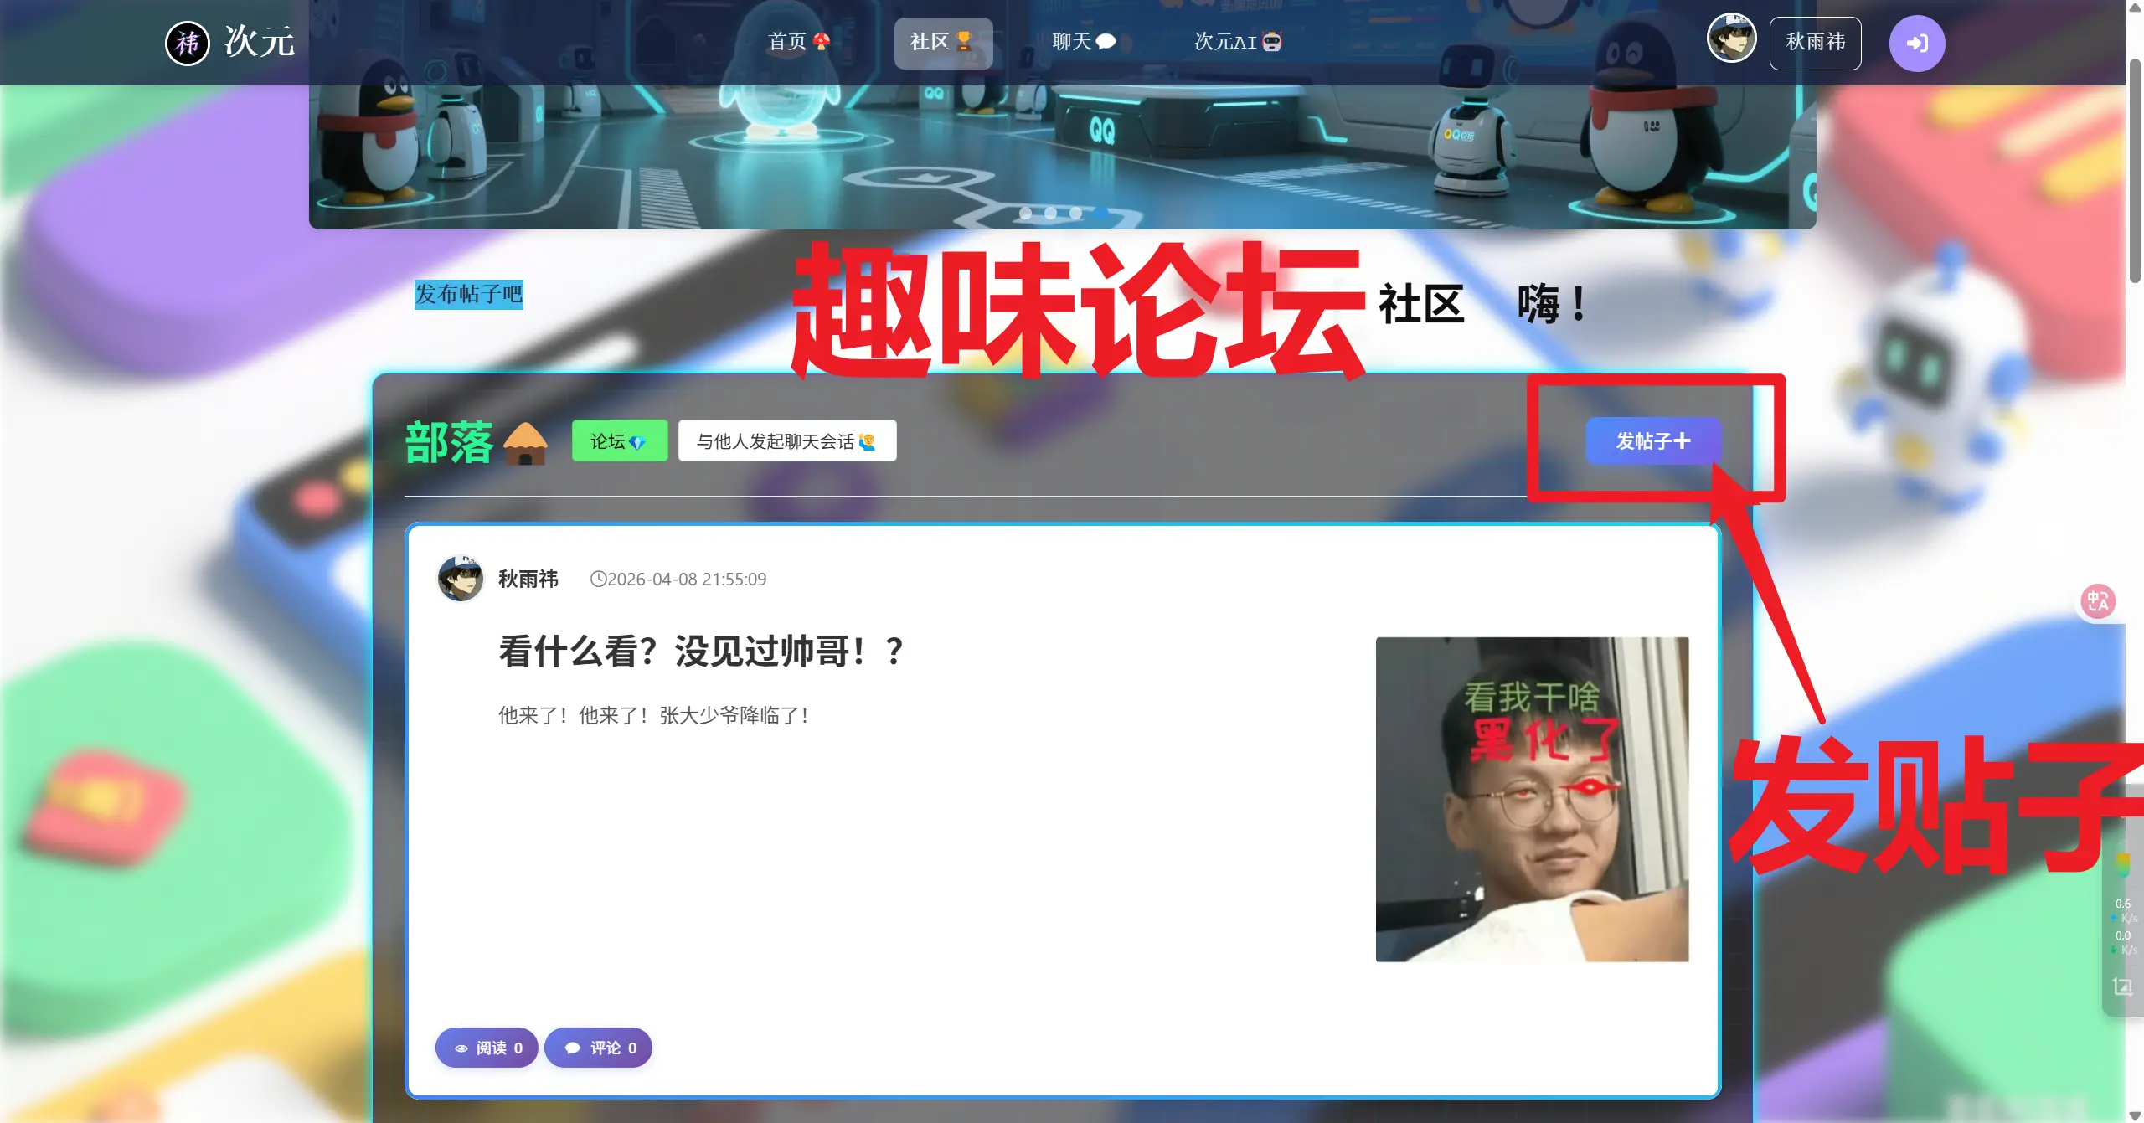Screen dimensions: 2144x1123
Task: Click the purple logout icon button
Action: [x=1916, y=44]
